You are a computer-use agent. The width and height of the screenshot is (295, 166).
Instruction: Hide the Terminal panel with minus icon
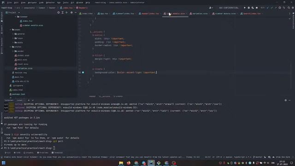coord(289,101)
